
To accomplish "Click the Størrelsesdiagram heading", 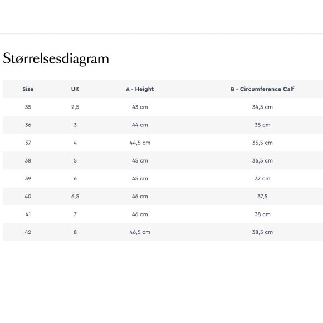I will point(56,59).
